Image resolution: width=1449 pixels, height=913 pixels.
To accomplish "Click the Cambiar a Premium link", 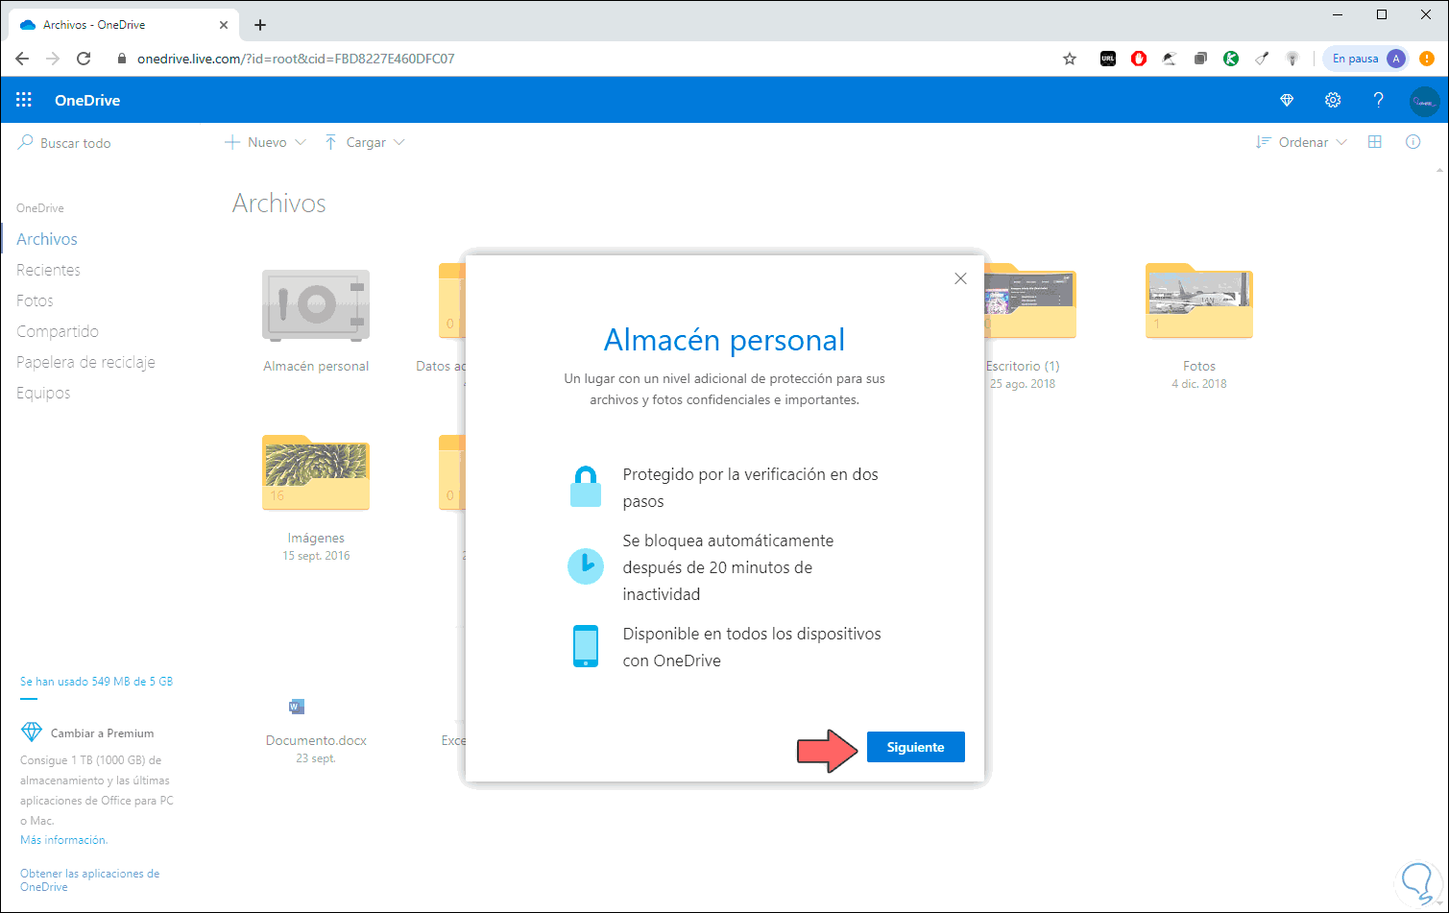I will click(102, 733).
